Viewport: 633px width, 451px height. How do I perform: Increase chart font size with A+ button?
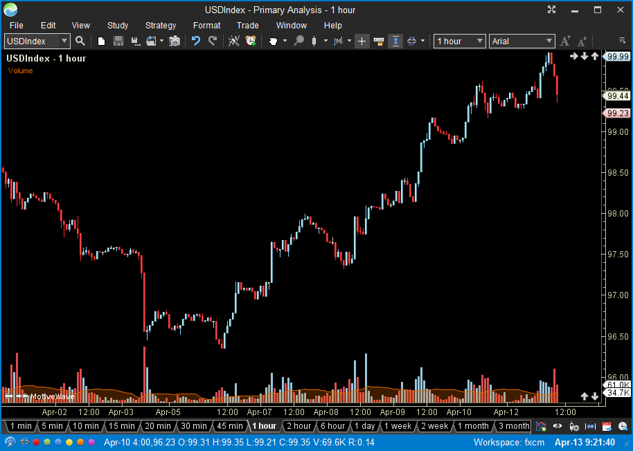(564, 41)
